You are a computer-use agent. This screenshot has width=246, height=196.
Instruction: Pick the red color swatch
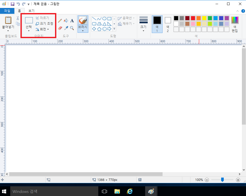[193, 18]
